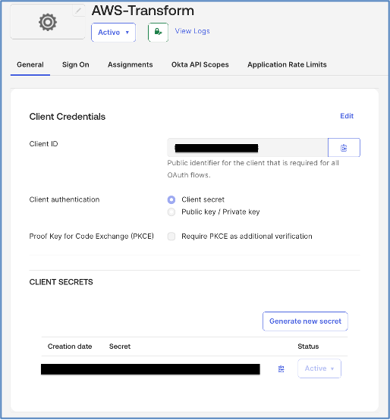Edit the app logo with pencil icon
Viewport: 390px width, 420px height.
click(79, 11)
